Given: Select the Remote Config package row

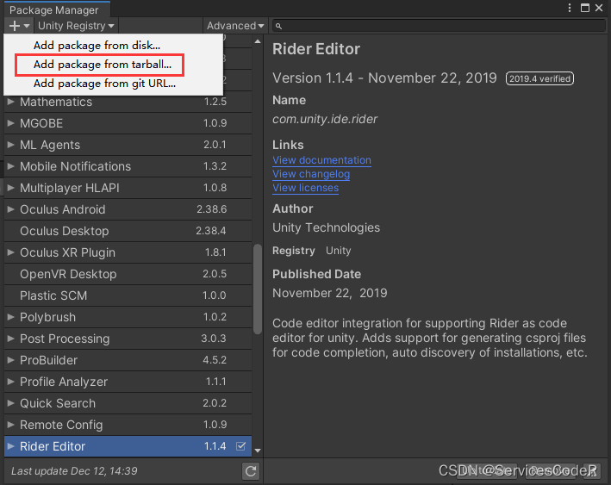Looking at the screenshot, I should [128, 425].
